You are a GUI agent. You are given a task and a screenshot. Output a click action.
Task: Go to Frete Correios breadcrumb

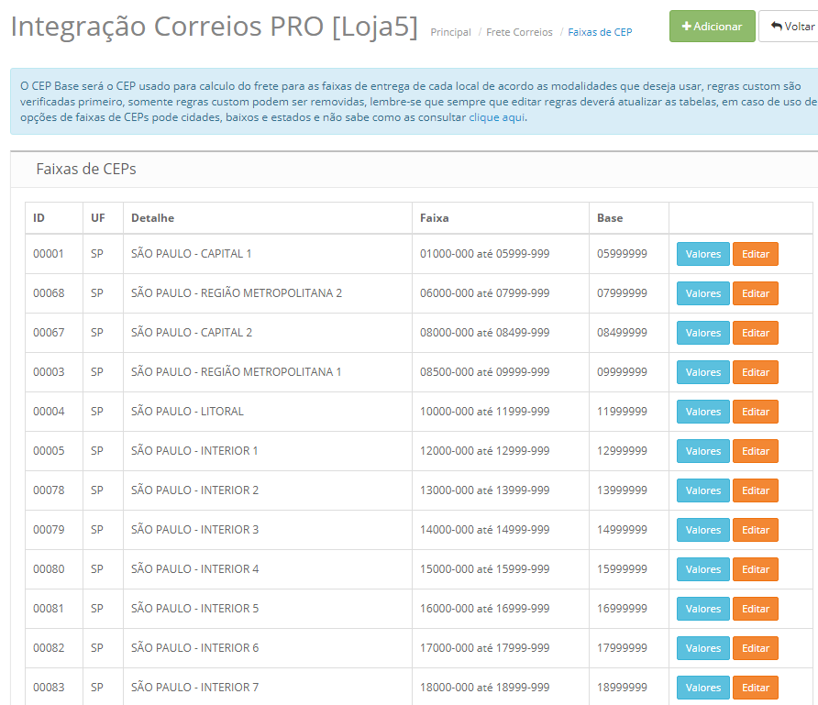click(519, 32)
